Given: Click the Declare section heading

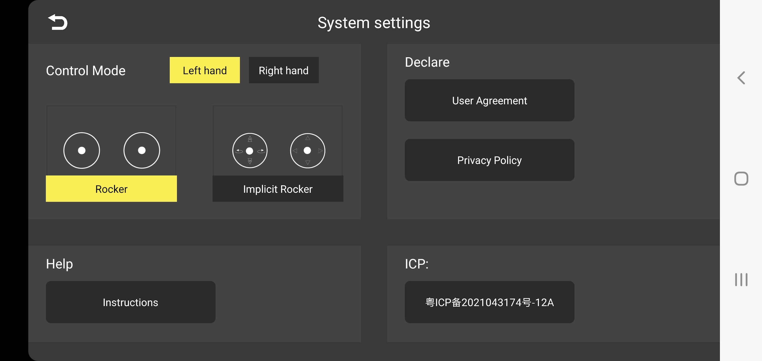Looking at the screenshot, I should tap(427, 62).
